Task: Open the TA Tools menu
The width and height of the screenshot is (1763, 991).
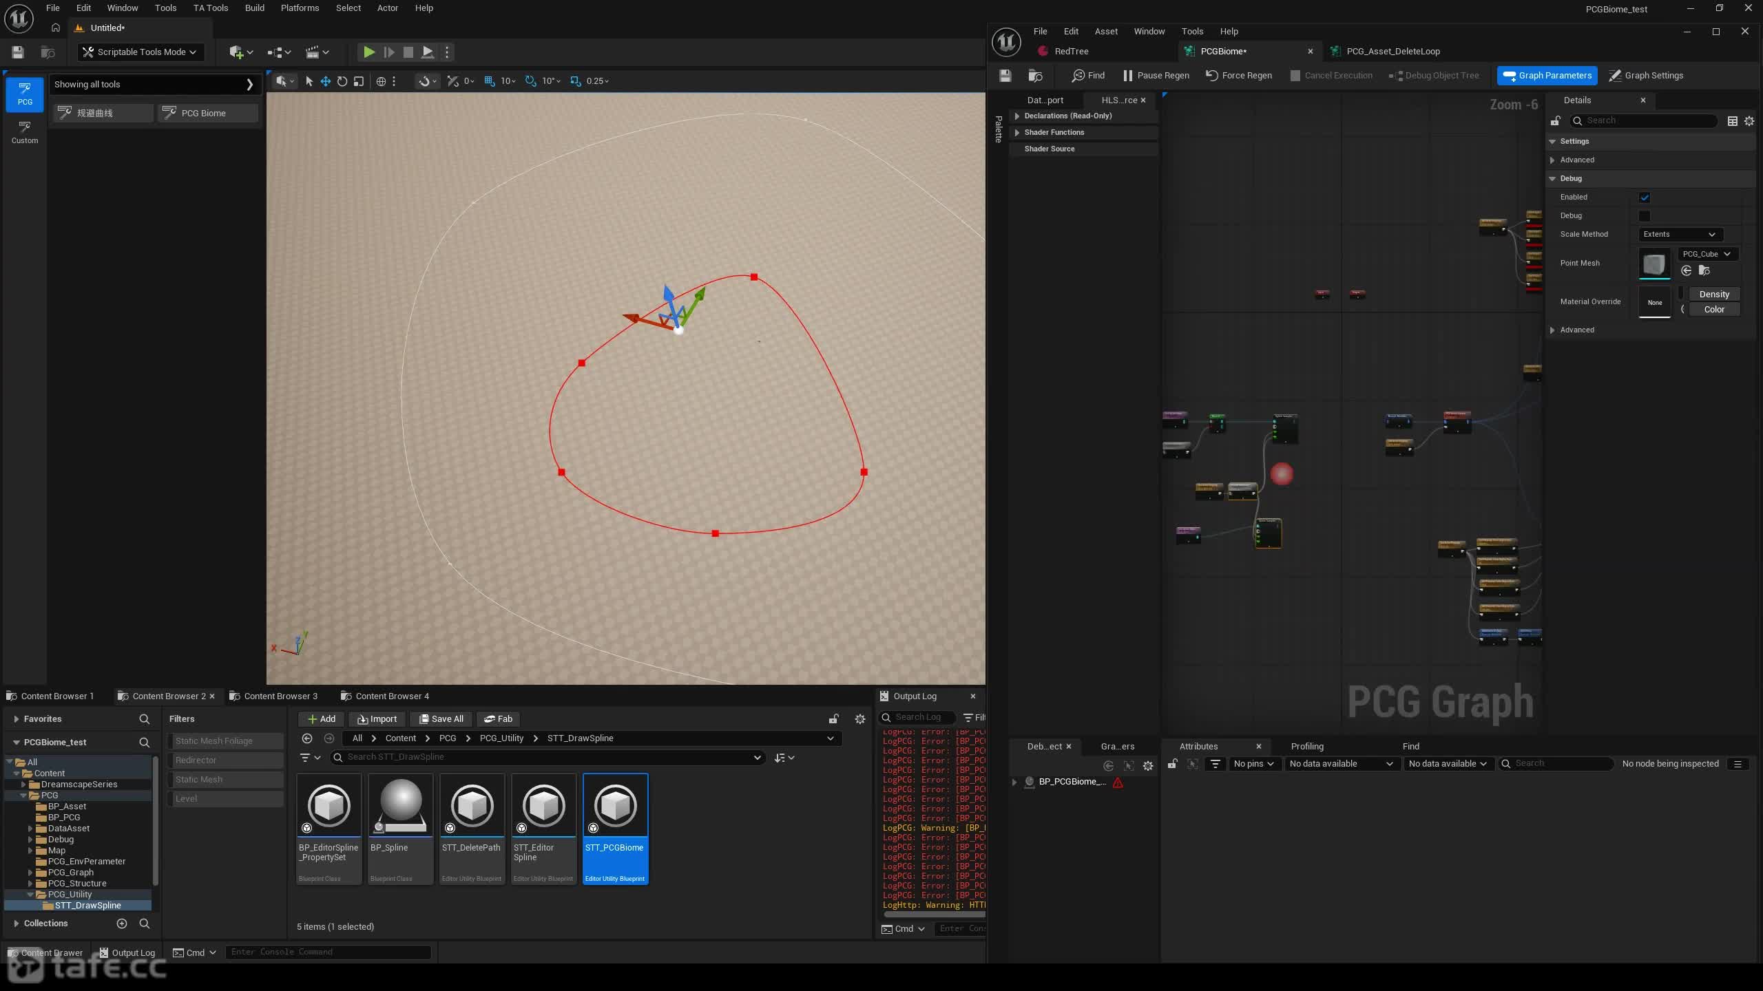Action: (x=210, y=8)
